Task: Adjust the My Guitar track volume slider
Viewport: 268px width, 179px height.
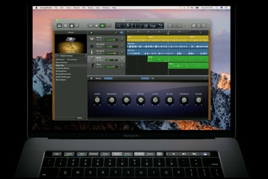Action: (112, 47)
